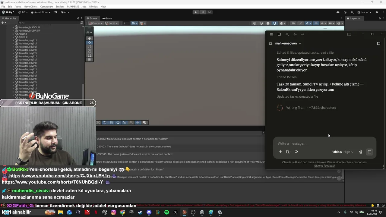Click the Step frame button in Unity
Viewport: 386px width, 217px height.
coord(209,12)
